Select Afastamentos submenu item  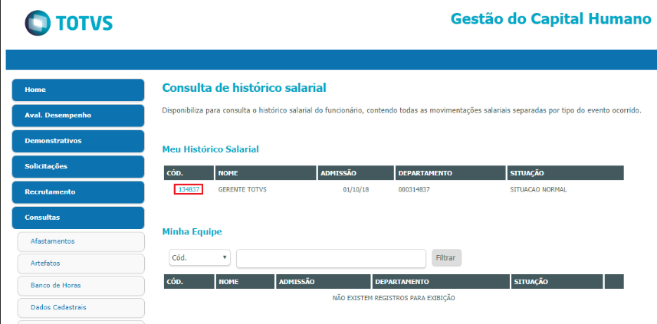pos(80,241)
